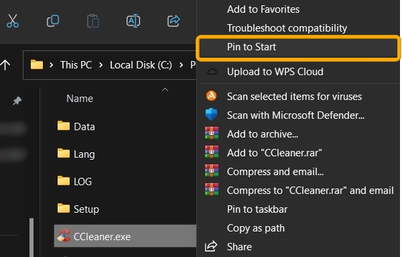Sort by Name column header

[x=80, y=99]
